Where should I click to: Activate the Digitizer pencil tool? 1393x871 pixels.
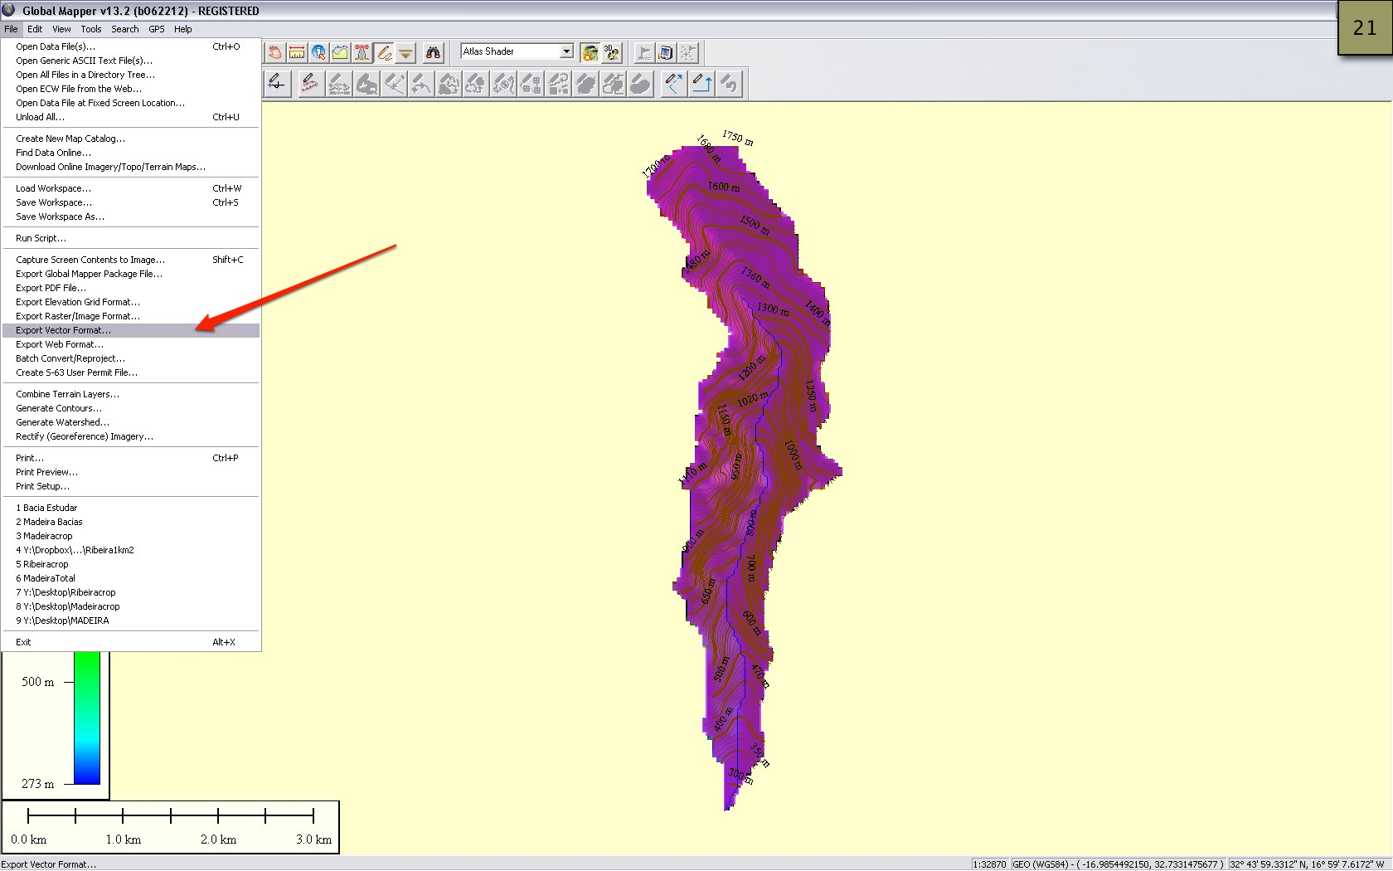383,52
